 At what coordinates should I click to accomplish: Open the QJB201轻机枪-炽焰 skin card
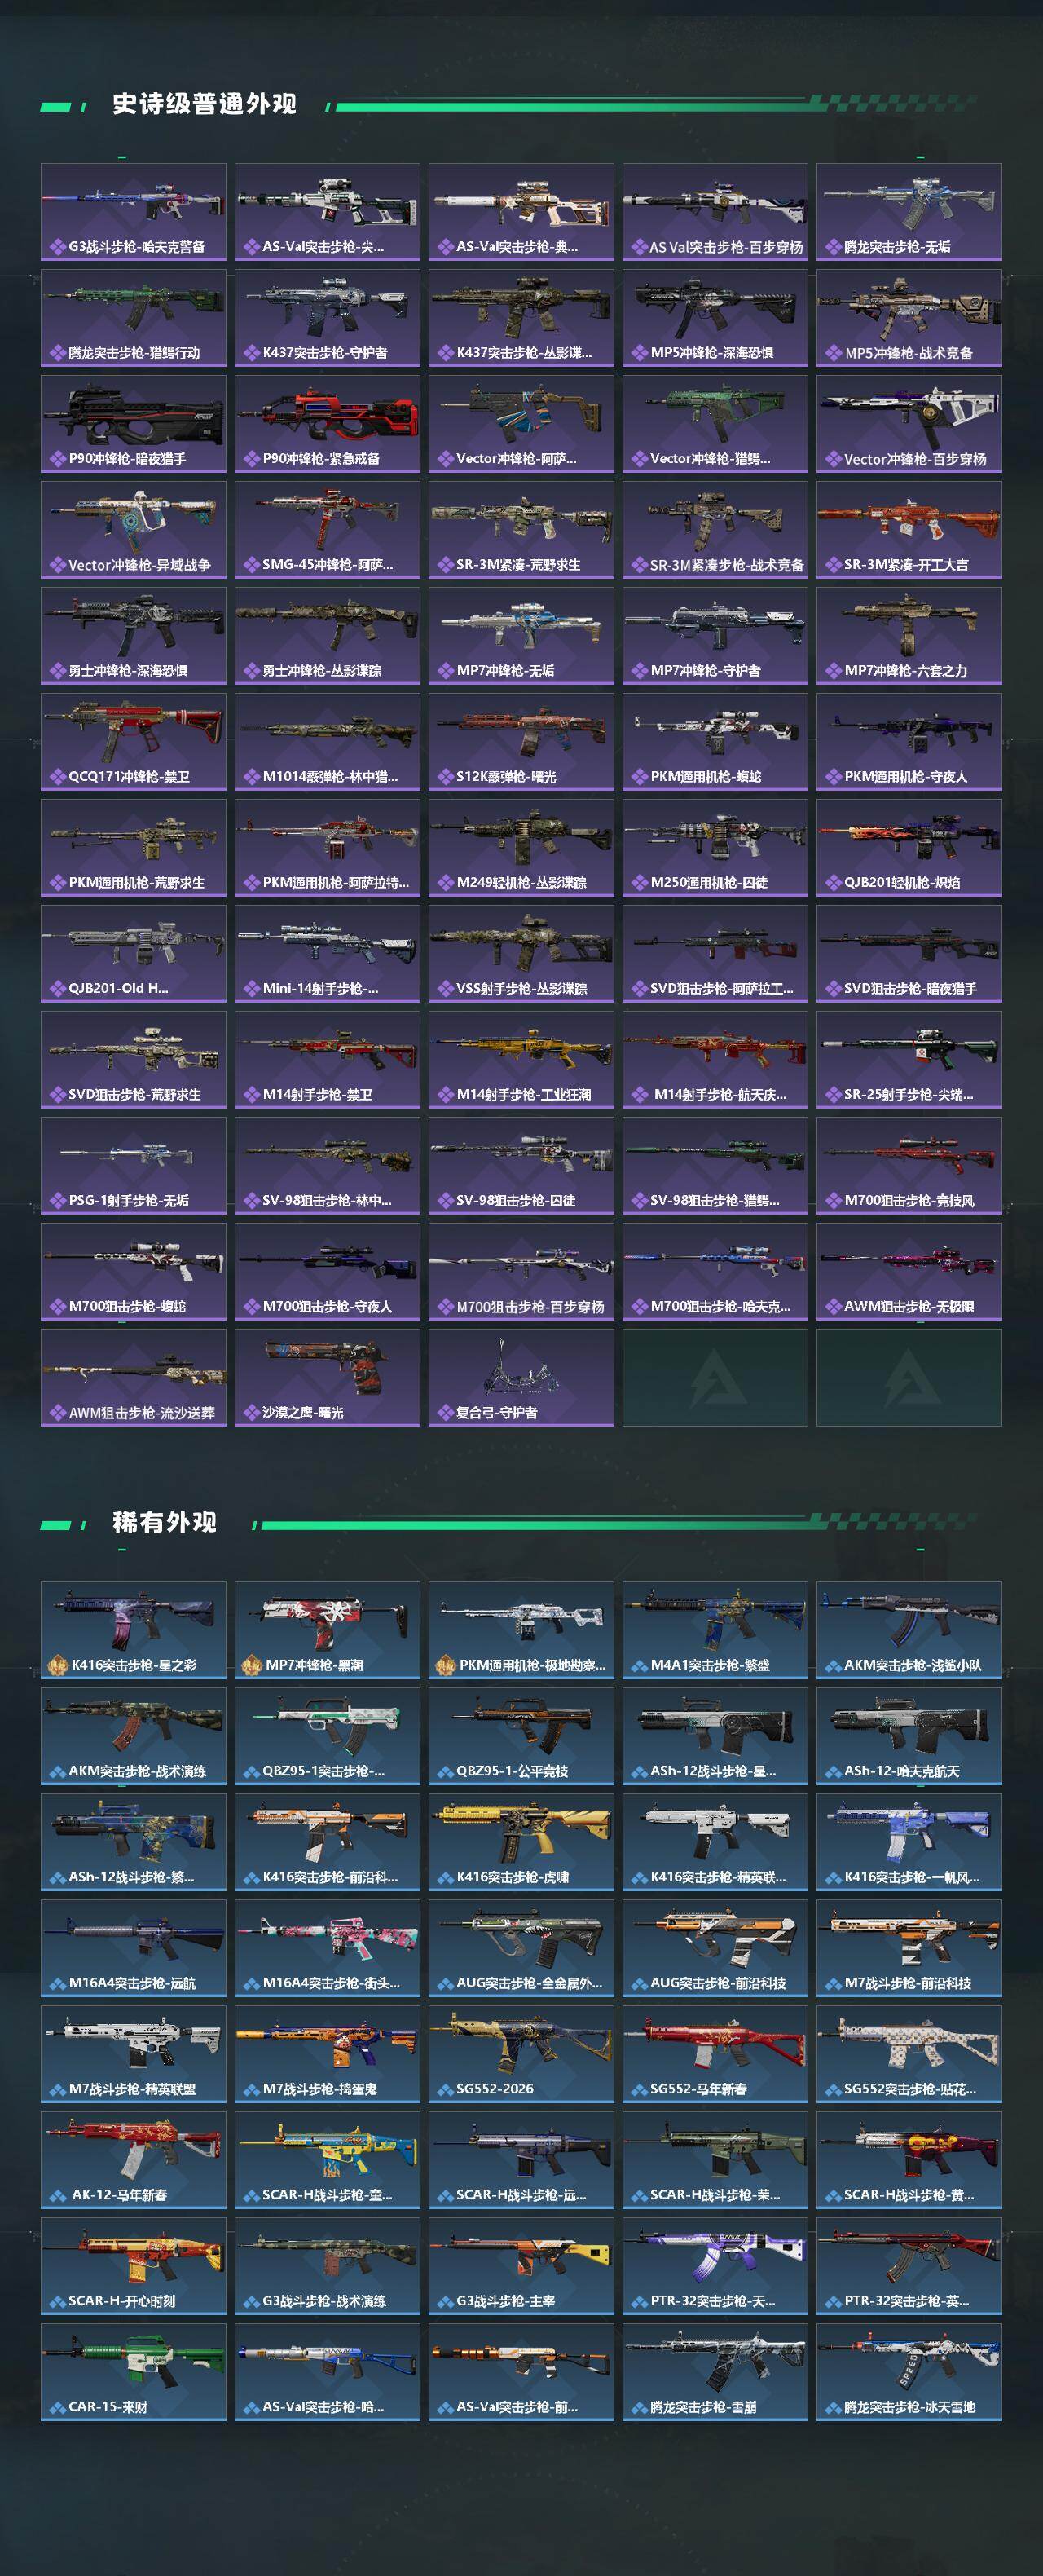pos(909,848)
